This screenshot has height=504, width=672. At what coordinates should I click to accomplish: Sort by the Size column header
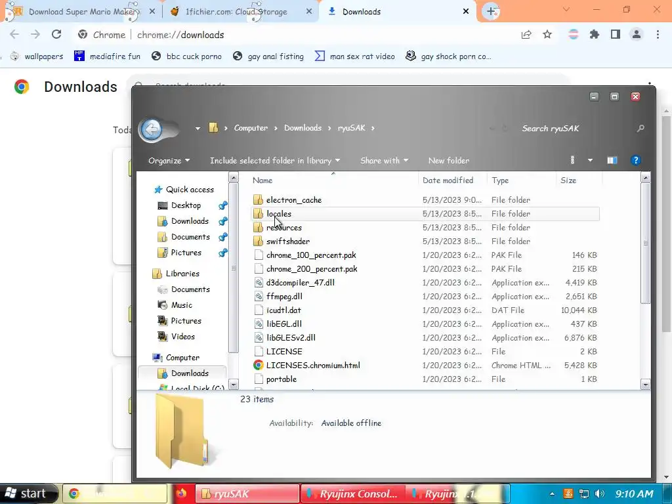click(579, 180)
